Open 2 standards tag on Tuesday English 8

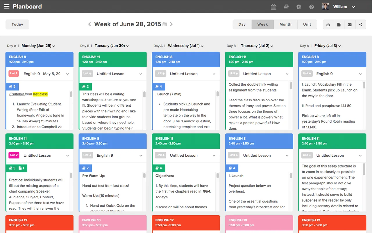(85, 168)
